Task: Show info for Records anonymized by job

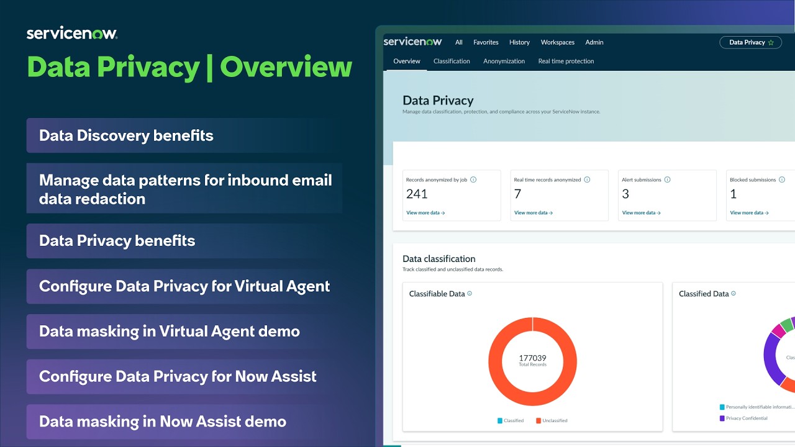Action: point(473,179)
